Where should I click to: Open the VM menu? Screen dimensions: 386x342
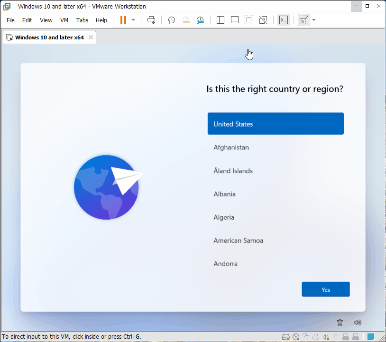click(x=64, y=20)
